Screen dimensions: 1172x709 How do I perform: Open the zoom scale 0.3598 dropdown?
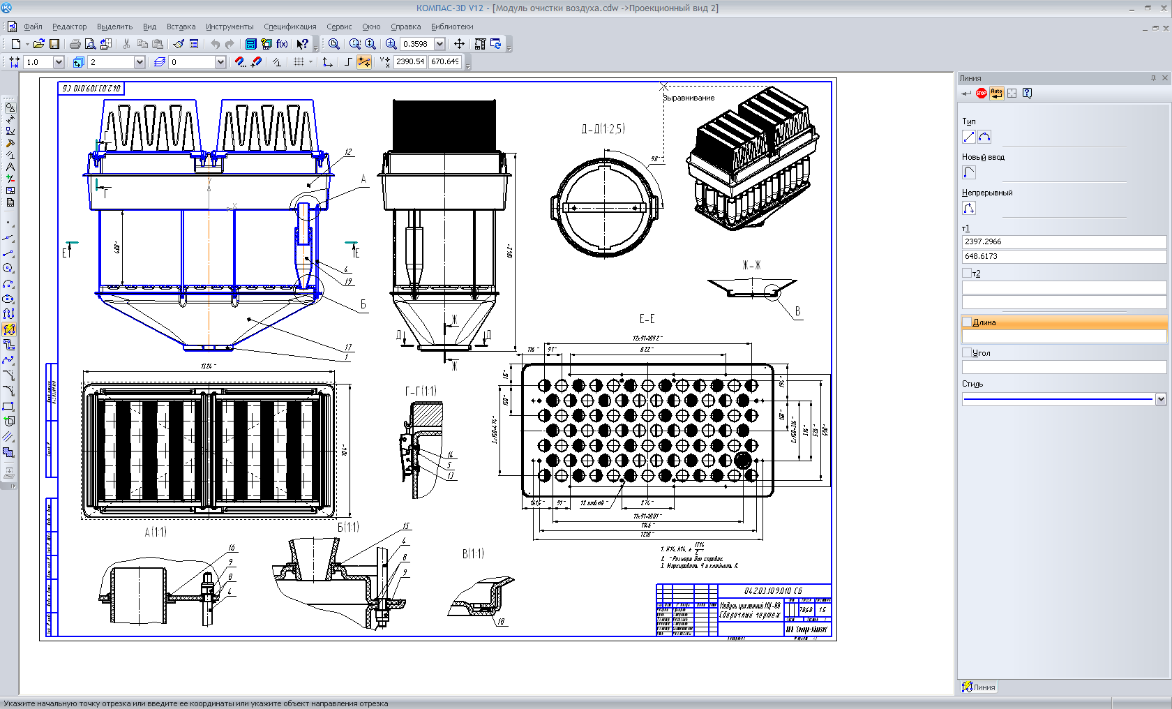tap(440, 44)
